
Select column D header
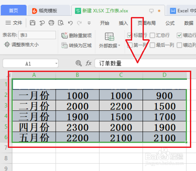tap(164, 75)
